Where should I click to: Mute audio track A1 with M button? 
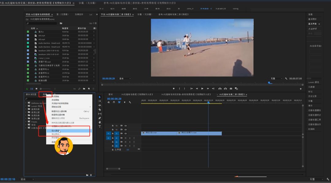(126, 138)
